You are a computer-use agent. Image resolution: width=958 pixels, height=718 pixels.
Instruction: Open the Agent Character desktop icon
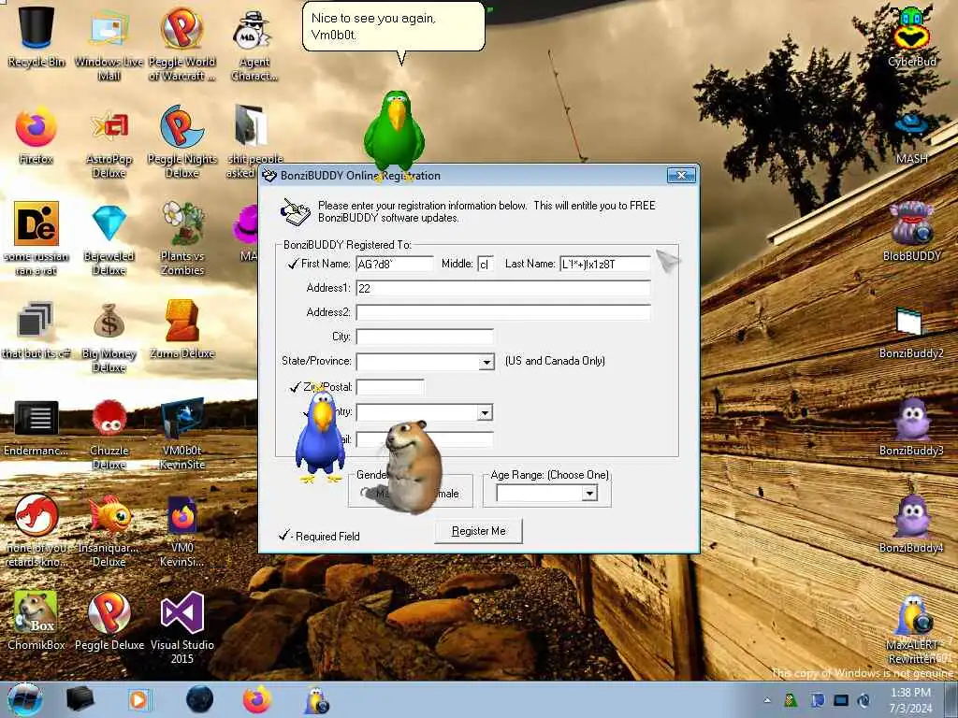click(254, 43)
